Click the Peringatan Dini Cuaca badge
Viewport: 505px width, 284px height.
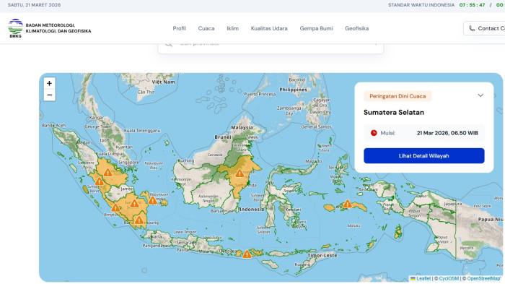coord(398,96)
